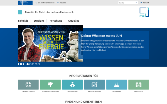
Task: Open the Studium menu
Action: [x=39, y=21]
